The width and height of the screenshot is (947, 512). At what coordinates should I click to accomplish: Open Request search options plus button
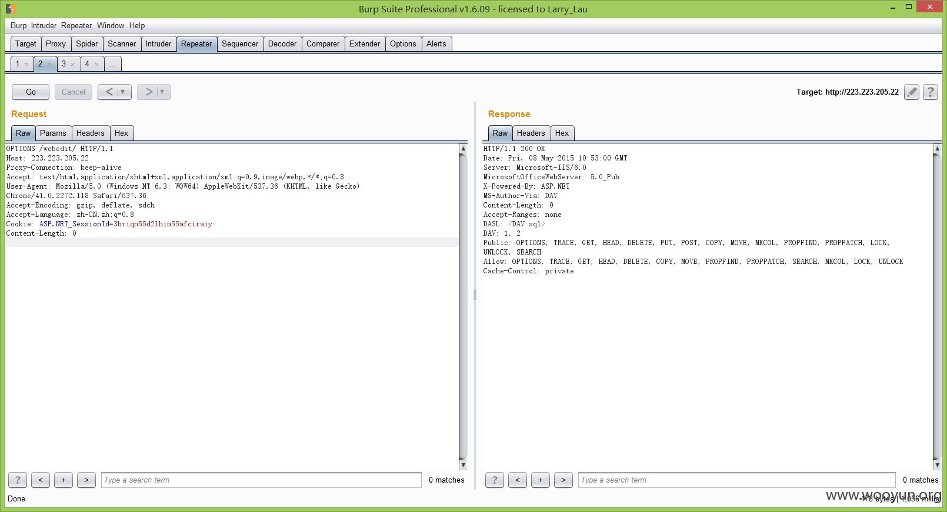[64, 480]
